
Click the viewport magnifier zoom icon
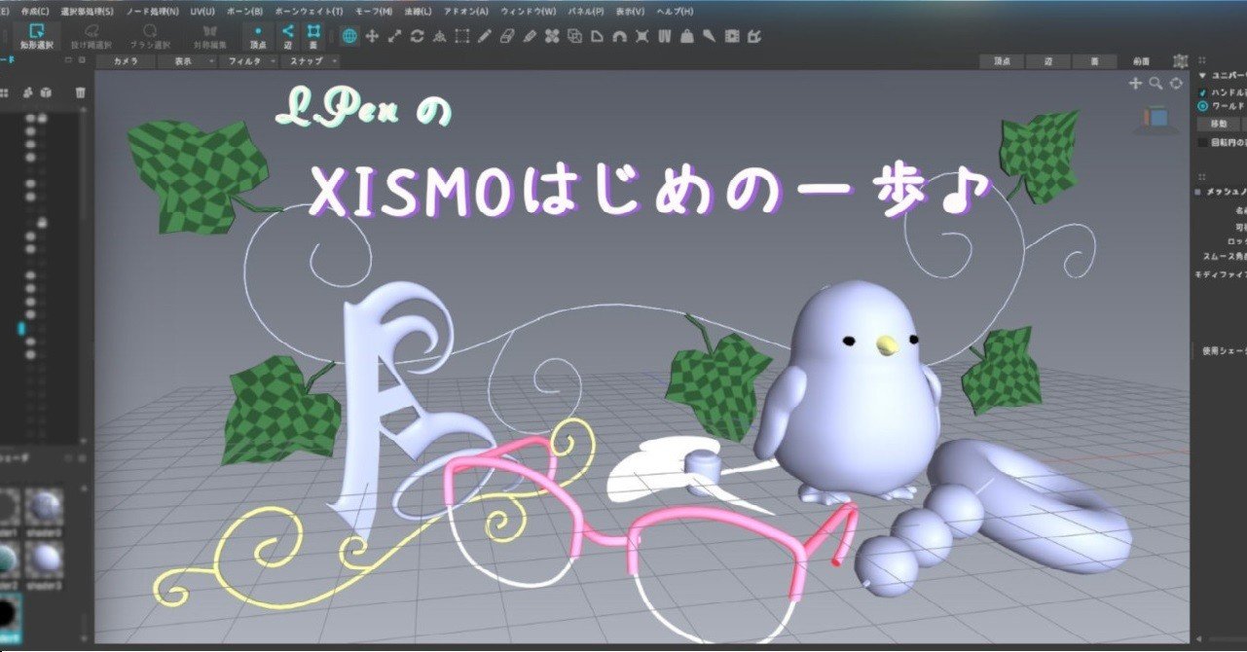pos(1155,84)
